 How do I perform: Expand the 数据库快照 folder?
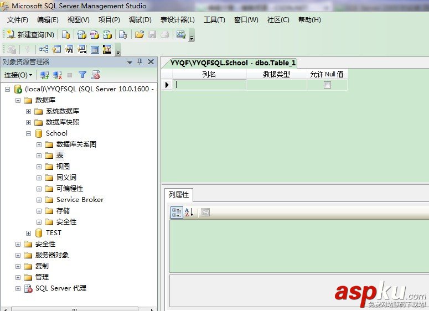coord(28,122)
